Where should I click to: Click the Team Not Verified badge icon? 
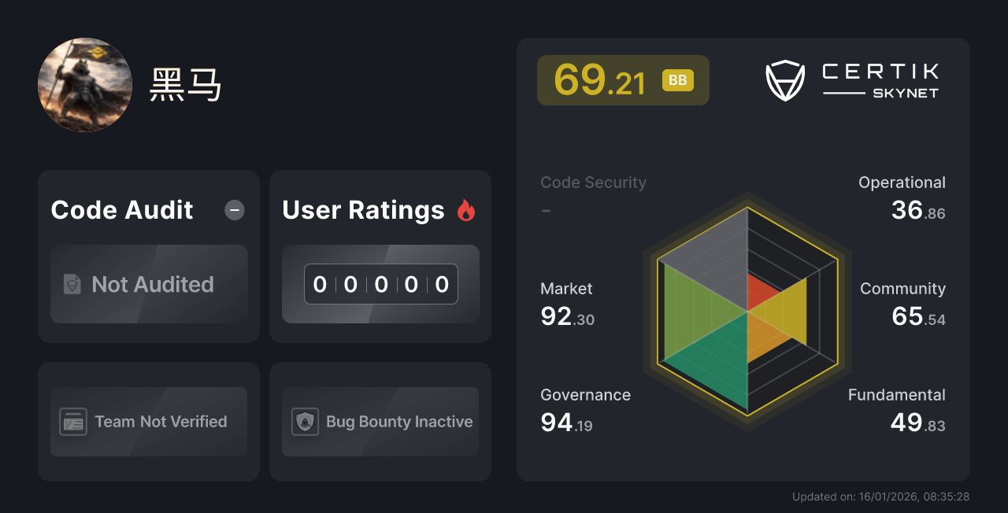pyautogui.click(x=73, y=422)
